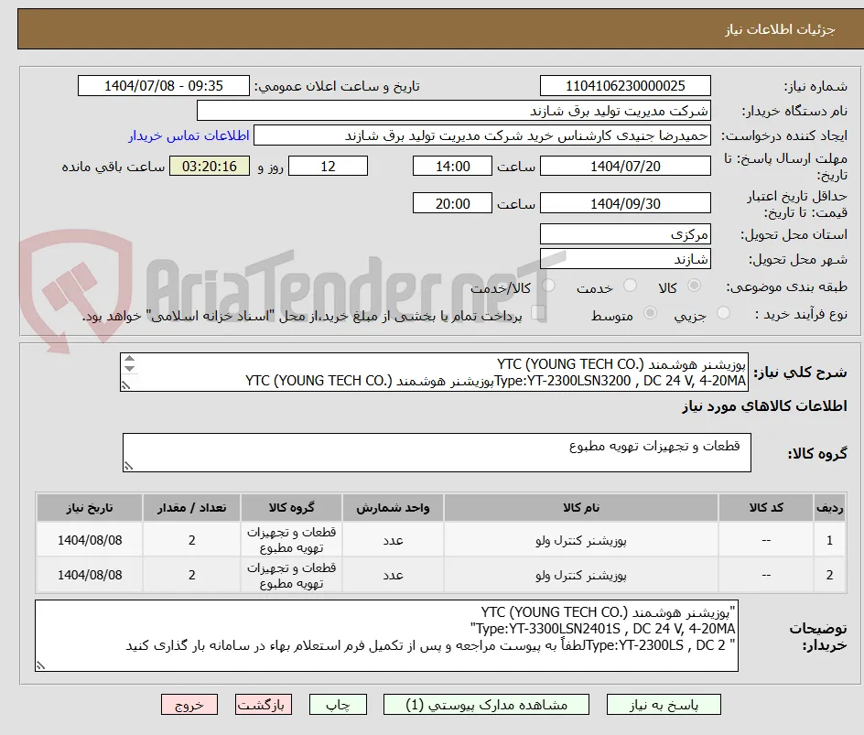The width and height of the screenshot is (864, 735).
Task: Select the کالا/خدمت radio button
Action: coord(548,286)
